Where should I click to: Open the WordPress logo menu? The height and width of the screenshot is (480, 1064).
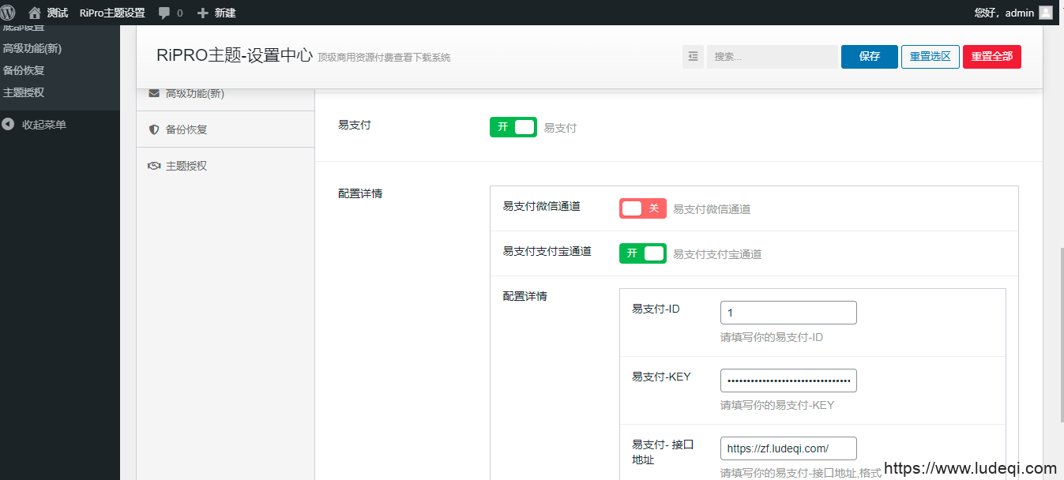click(x=8, y=13)
